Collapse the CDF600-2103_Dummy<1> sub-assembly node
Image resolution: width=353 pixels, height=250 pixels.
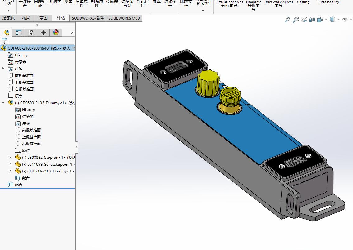(3, 103)
